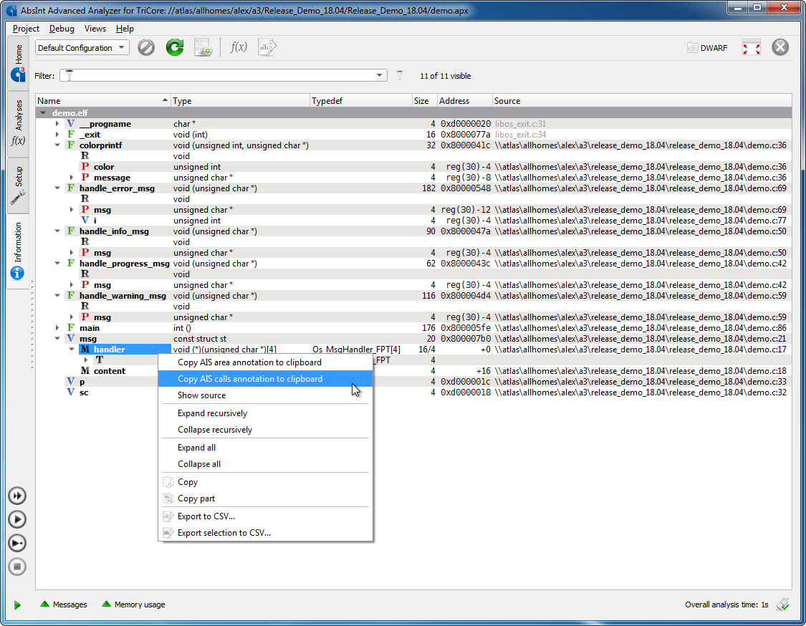Click the P icon of color parameter
The width and height of the screenshot is (806, 626).
(x=85, y=167)
